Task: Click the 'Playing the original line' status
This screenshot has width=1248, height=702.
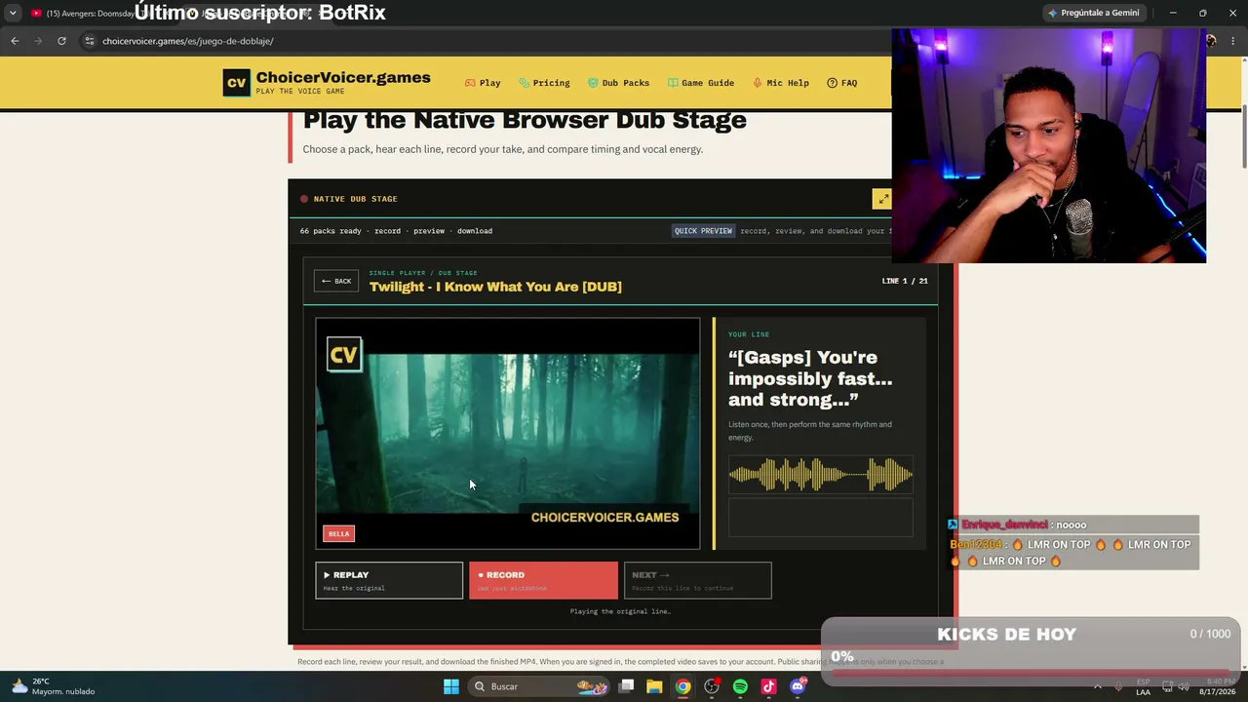Action: coord(620,611)
